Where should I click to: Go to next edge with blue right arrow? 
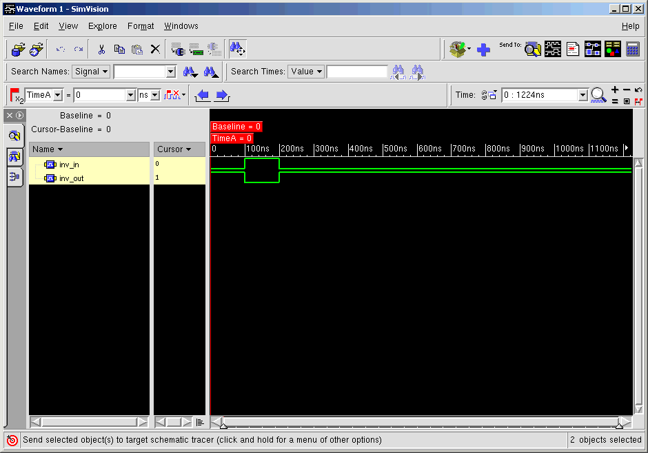[x=223, y=95]
